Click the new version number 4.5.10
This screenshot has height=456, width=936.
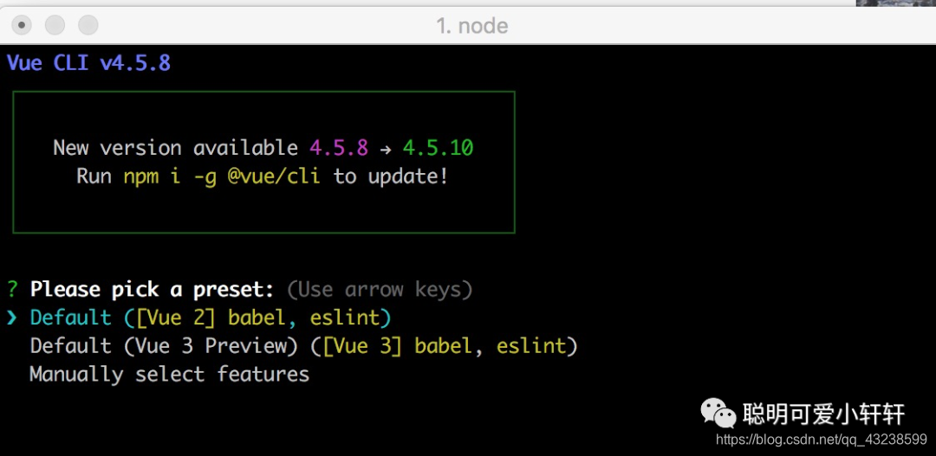click(438, 148)
